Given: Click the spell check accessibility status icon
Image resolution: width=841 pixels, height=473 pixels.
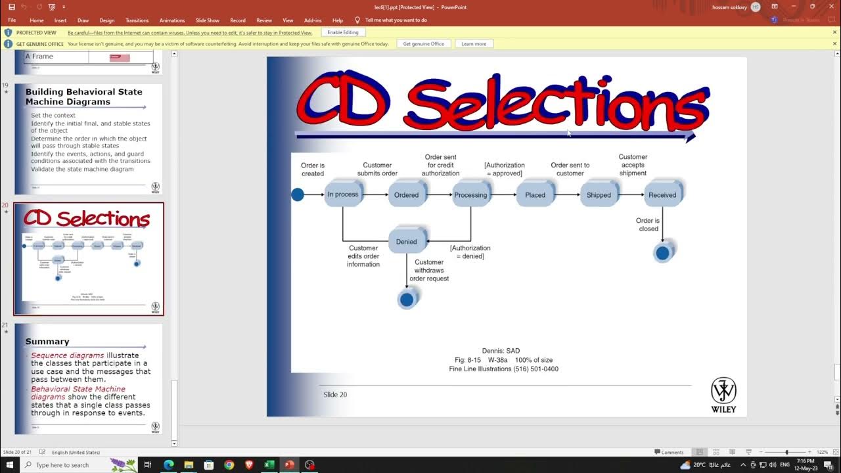Looking at the screenshot, I should 42,452.
